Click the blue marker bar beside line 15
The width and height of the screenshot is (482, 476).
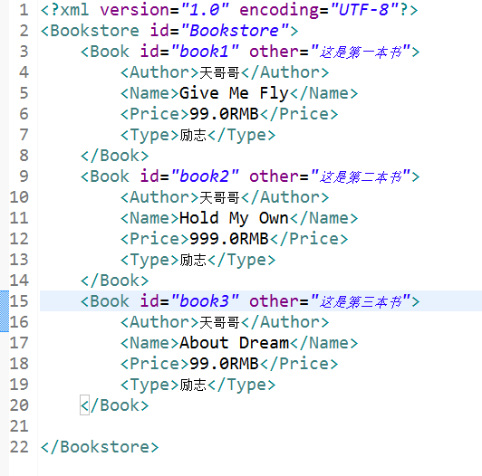(x=5, y=311)
